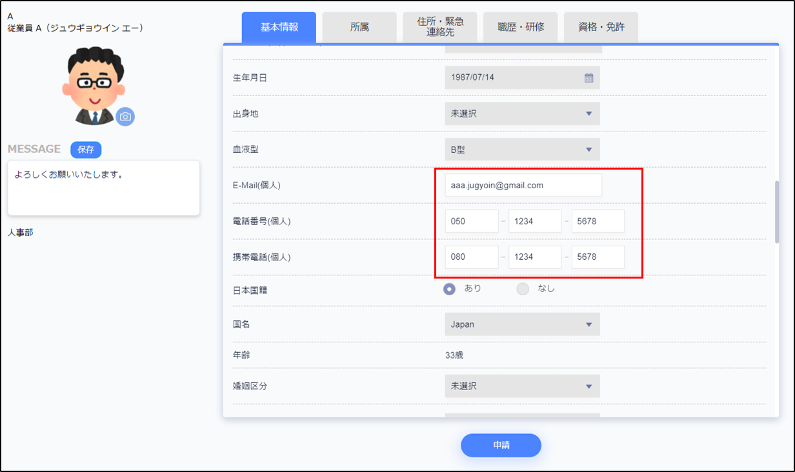Click the MESSAGE text area
This screenshot has height=472, width=795.
(103, 188)
